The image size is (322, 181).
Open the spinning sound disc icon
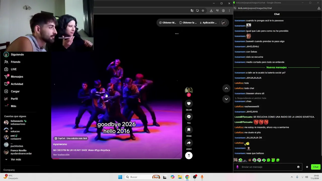point(189,156)
